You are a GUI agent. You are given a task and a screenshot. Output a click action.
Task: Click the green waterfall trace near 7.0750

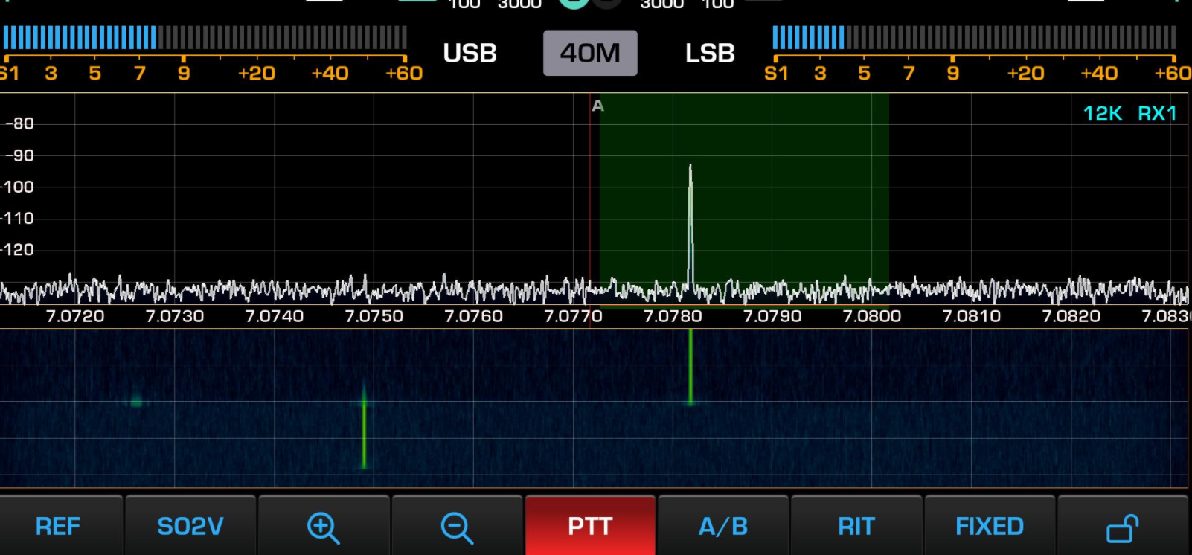point(364,428)
